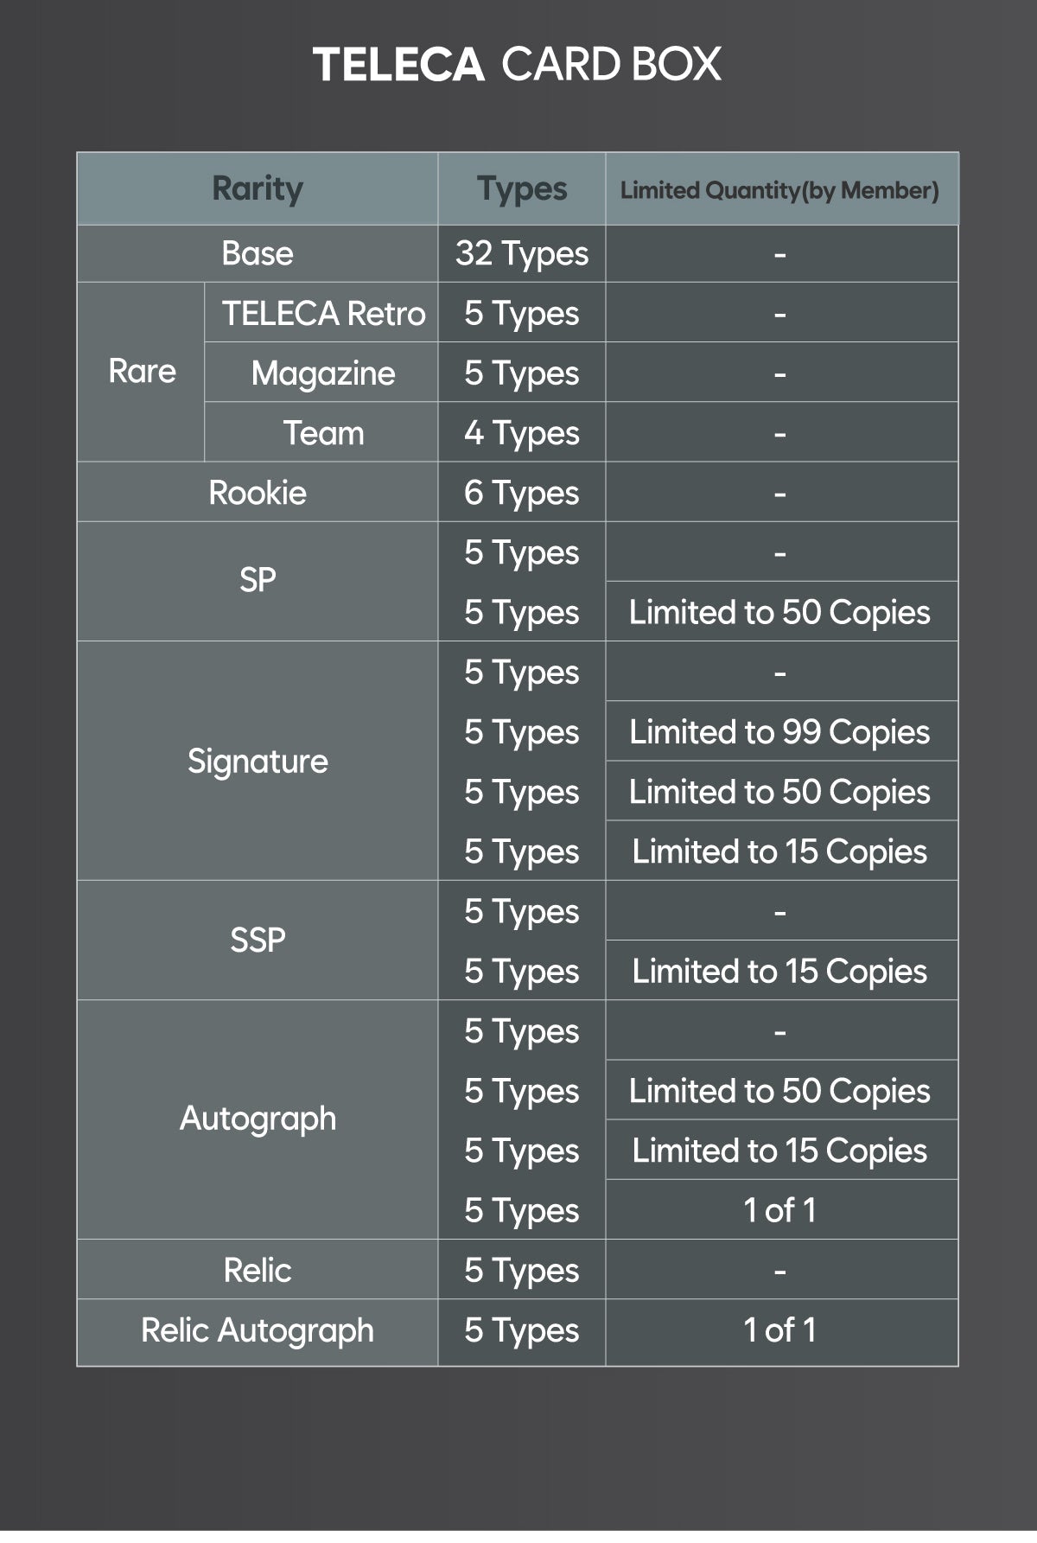1037x1543 pixels.
Task: Click the TELECA CARD BOX title
Action: point(517,65)
